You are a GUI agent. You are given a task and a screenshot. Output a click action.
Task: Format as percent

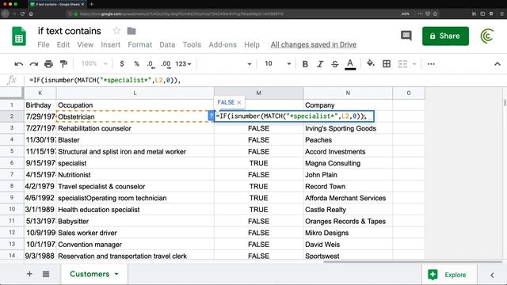pos(136,63)
